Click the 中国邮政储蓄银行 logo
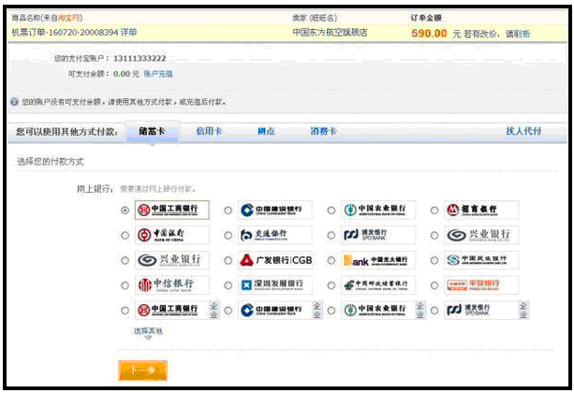Viewport: 574px width, 393px height. coord(378,285)
